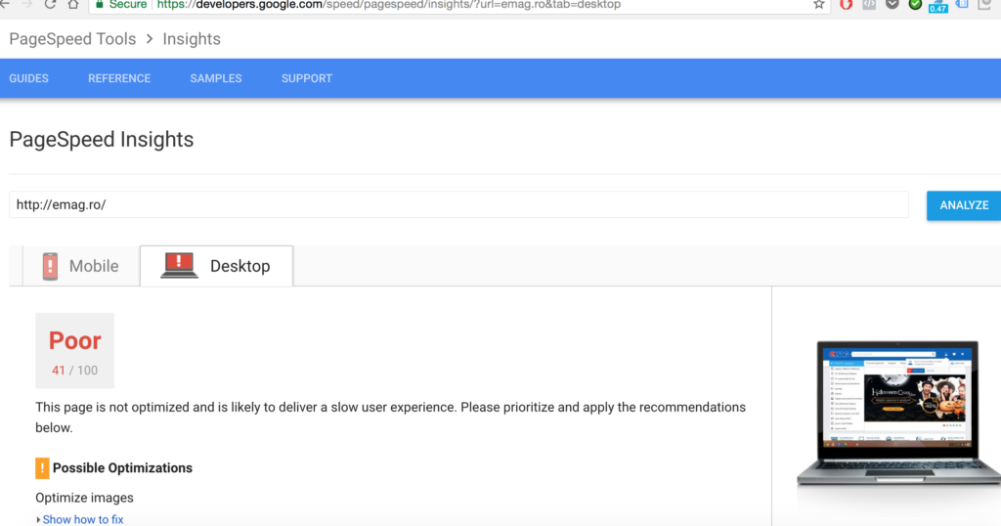Click the Pocket extension icon
Image resolution: width=1001 pixels, height=526 pixels.
click(892, 5)
